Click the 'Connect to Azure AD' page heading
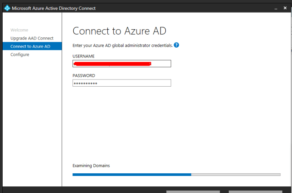The width and height of the screenshot is (292, 193). pos(119,31)
